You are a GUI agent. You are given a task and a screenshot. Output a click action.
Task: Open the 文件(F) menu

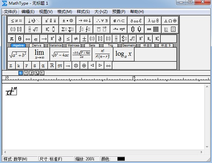(10, 12)
